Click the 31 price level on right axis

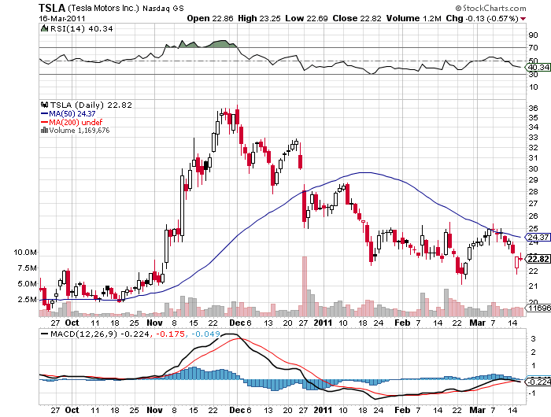pos(533,157)
